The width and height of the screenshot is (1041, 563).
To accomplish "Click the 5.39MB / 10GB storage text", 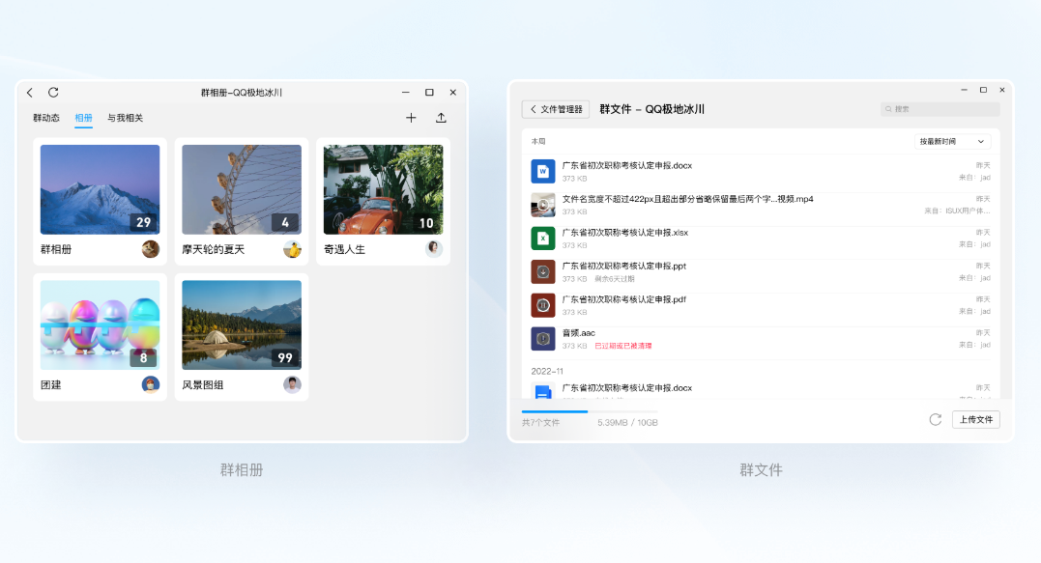I will [627, 422].
